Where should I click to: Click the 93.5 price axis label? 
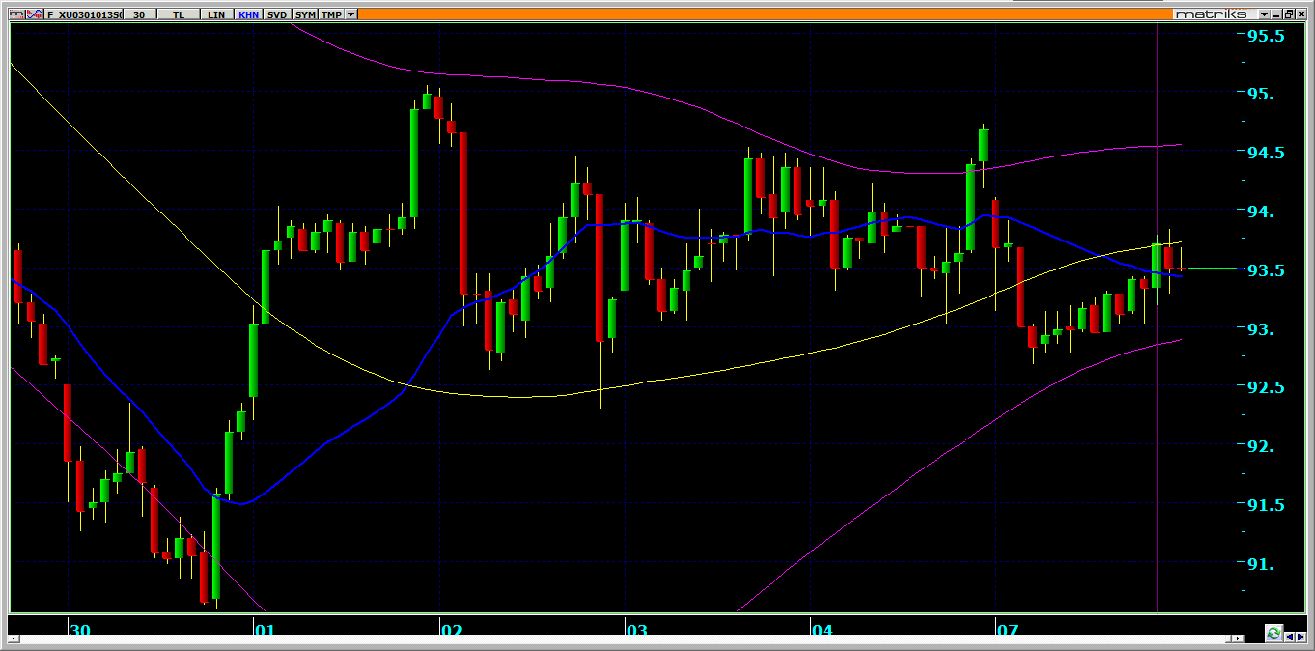pos(1267,270)
